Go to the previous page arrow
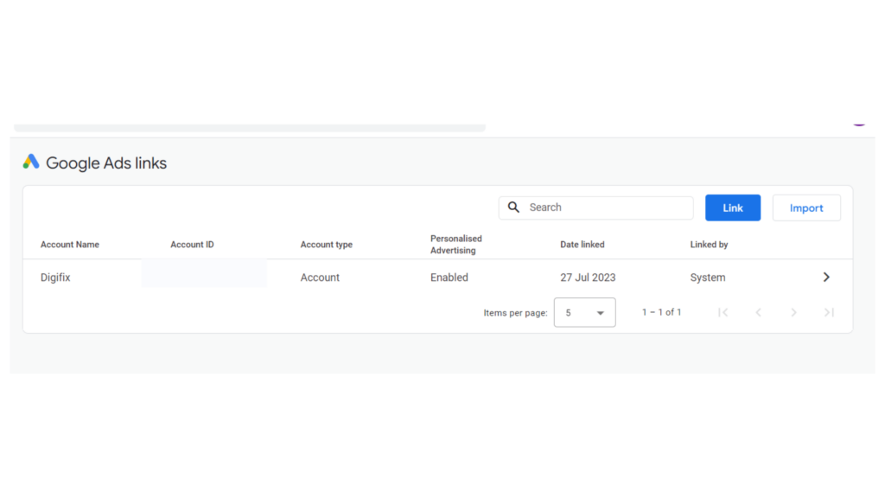 [759, 312]
